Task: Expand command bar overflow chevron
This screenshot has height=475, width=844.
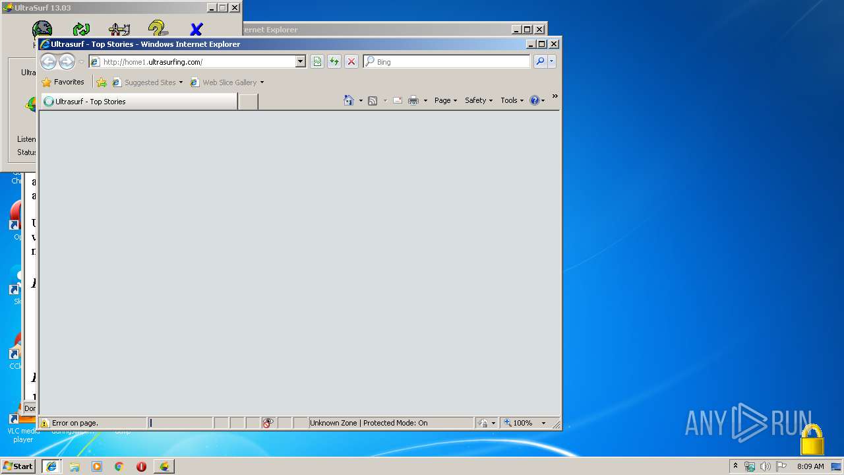Action: click(x=555, y=96)
